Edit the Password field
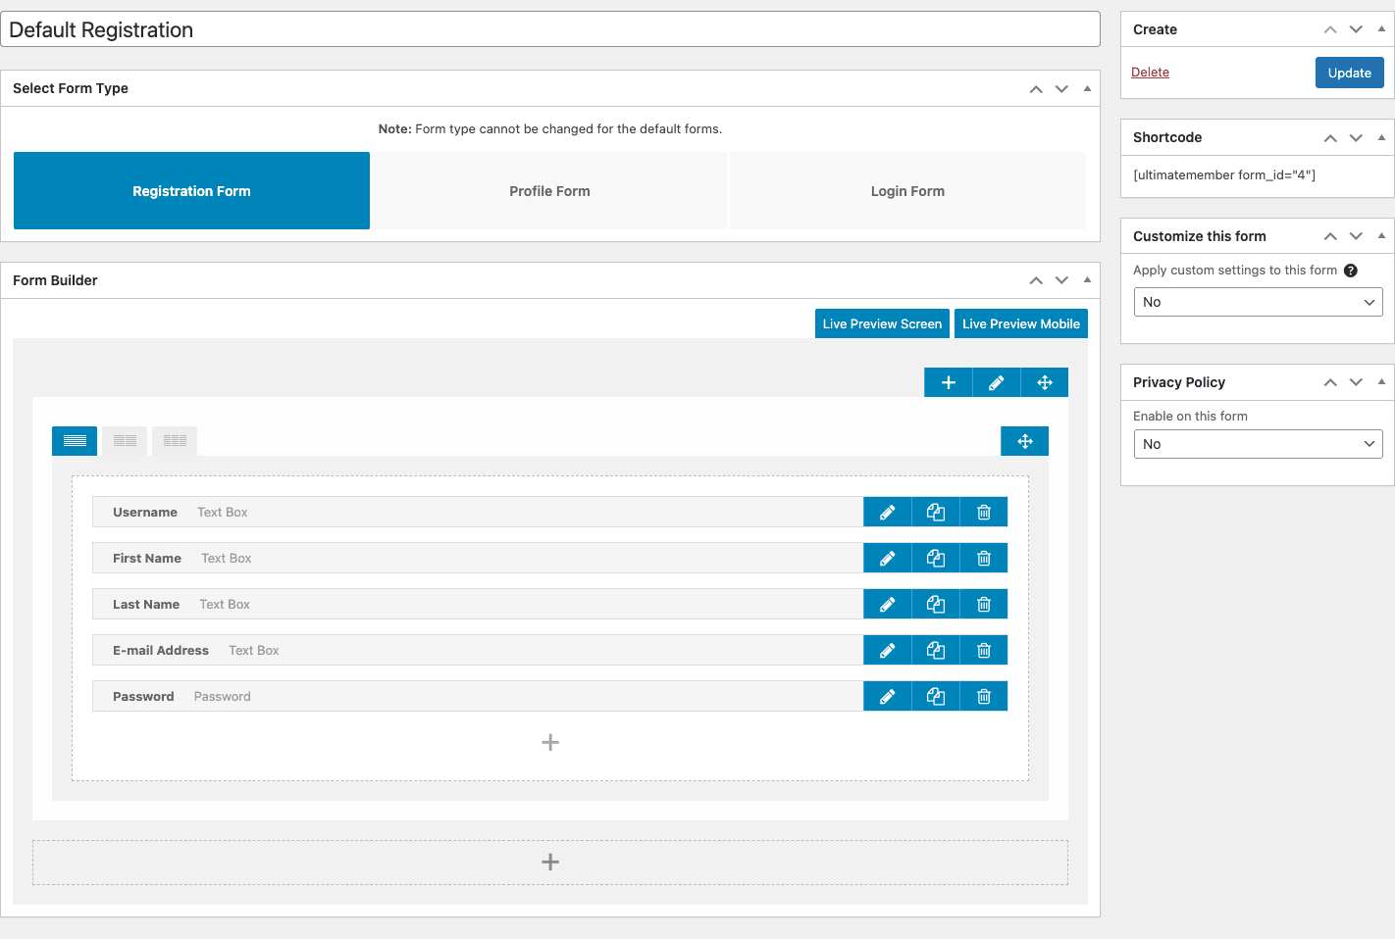 [887, 696]
